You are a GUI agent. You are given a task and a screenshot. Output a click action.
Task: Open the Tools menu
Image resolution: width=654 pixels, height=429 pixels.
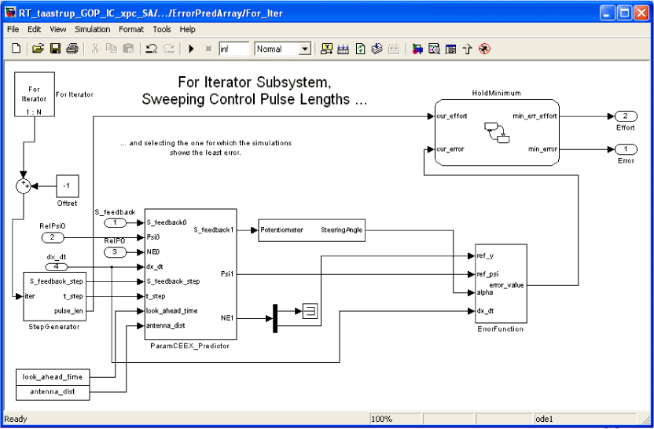[162, 30]
